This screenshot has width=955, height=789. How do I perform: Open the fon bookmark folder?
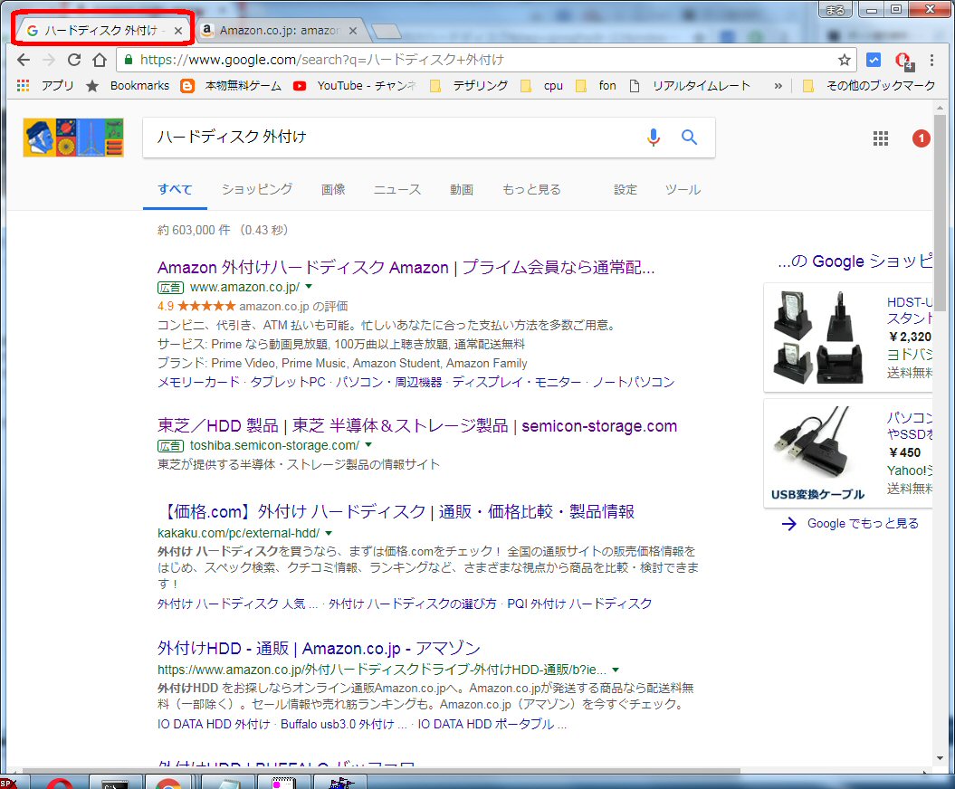[596, 85]
